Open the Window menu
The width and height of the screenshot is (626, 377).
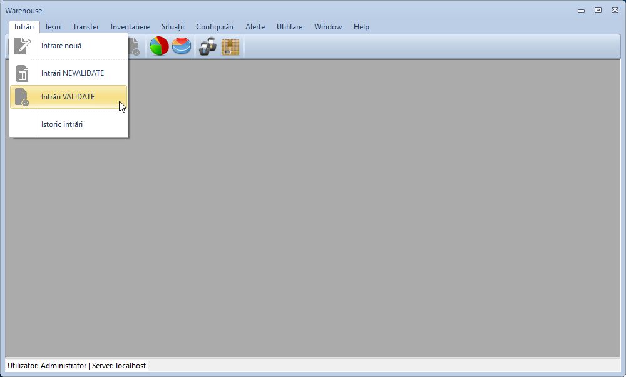pyautogui.click(x=327, y=26)
